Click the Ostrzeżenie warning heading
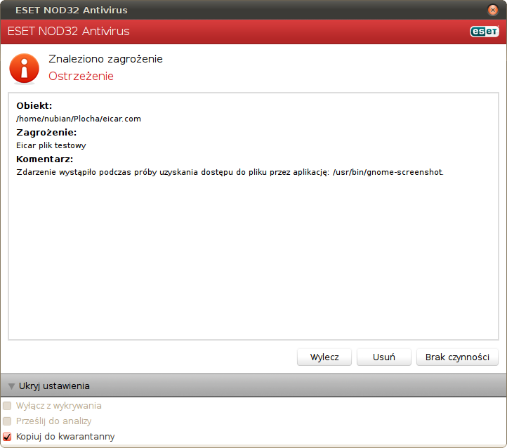This screenshot has height=448, width=507. point(81,76)
